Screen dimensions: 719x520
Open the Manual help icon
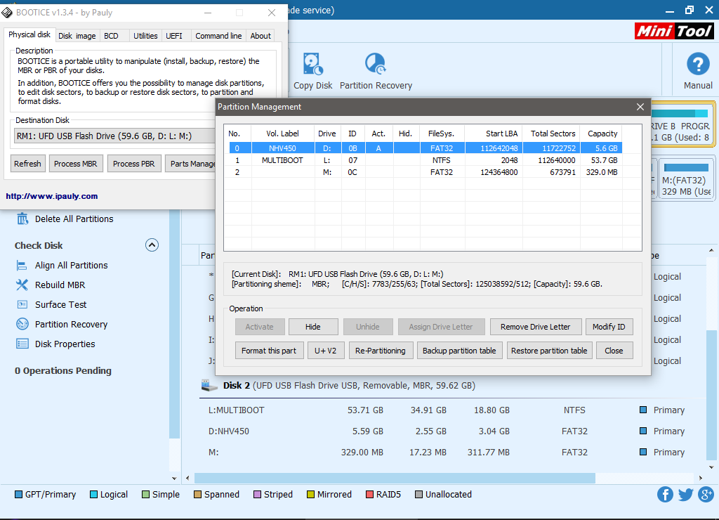coord(698,64)
